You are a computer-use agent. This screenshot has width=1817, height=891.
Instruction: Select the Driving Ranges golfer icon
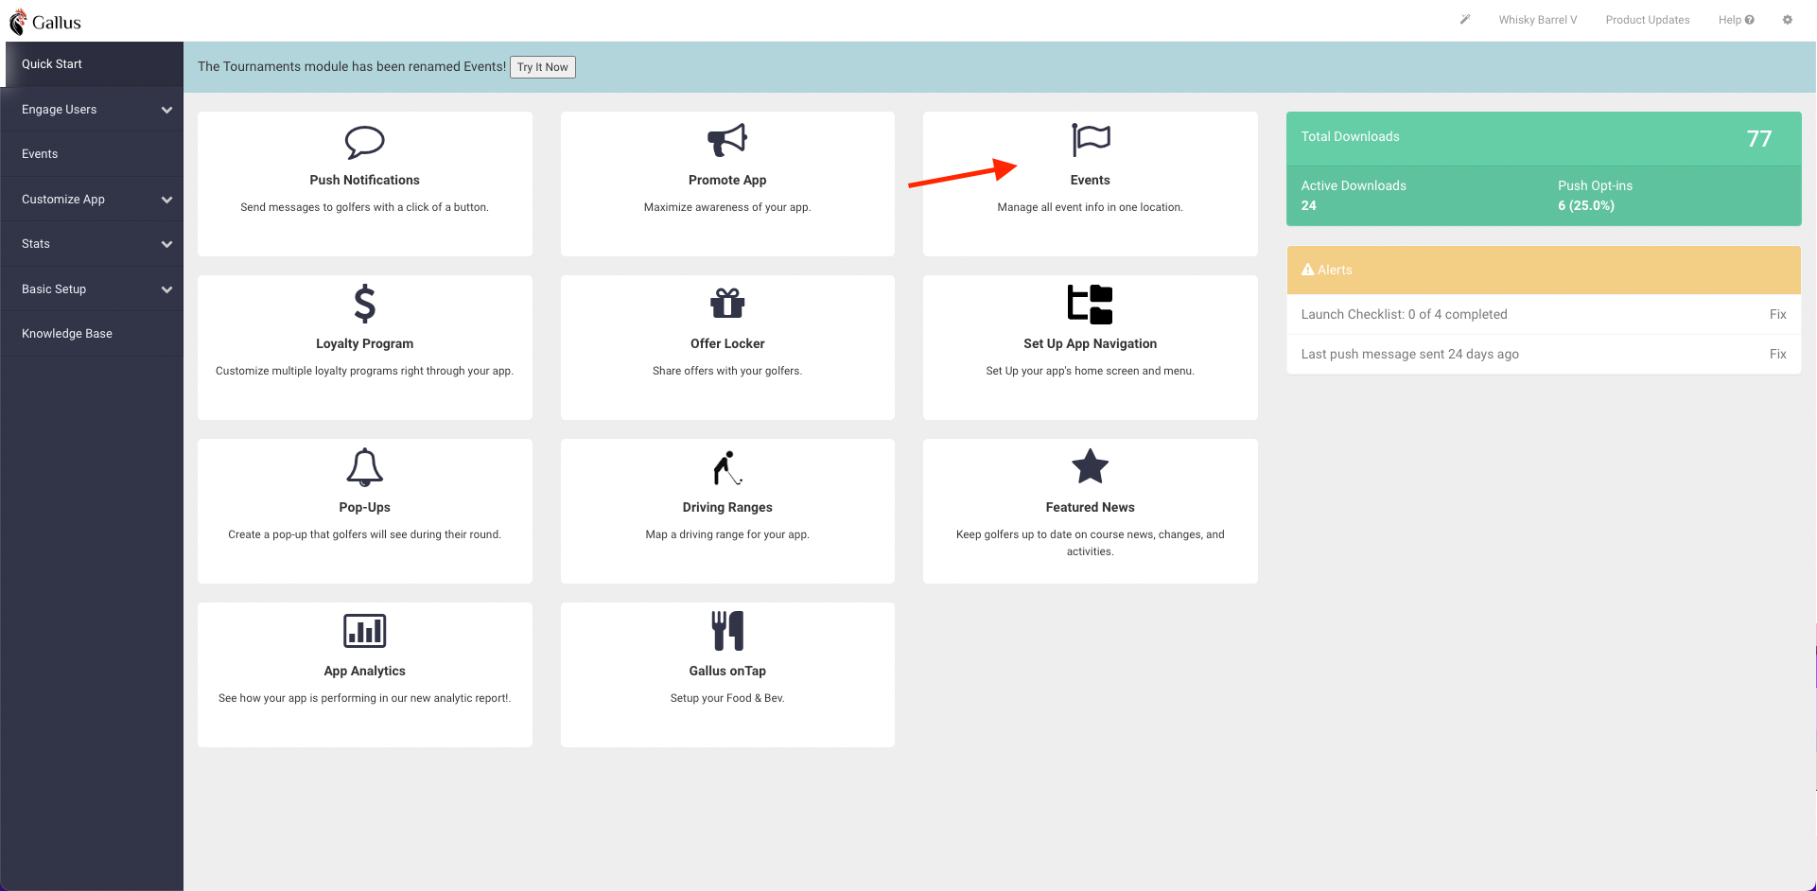click(x=727, y=467)
